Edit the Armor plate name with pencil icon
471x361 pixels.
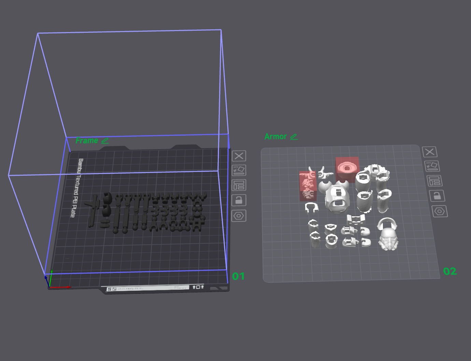pyautogui.click(x=294, y=137)
